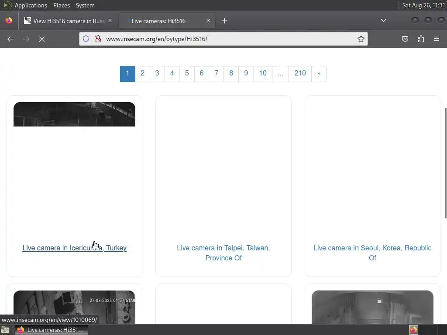447x335 pixels.
Task: Click the camera thumbnail timestamped 27-08-2023
Action: coord(74,307)
